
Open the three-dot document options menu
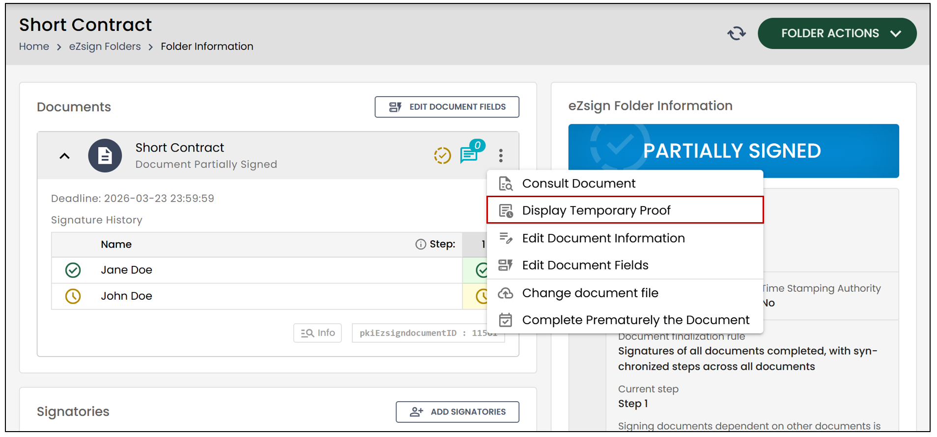[501, 155]
